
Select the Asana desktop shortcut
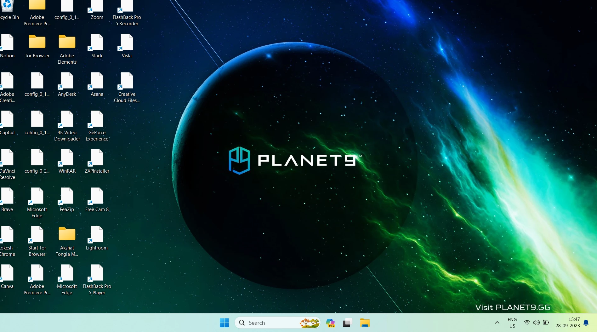(97, 85)
